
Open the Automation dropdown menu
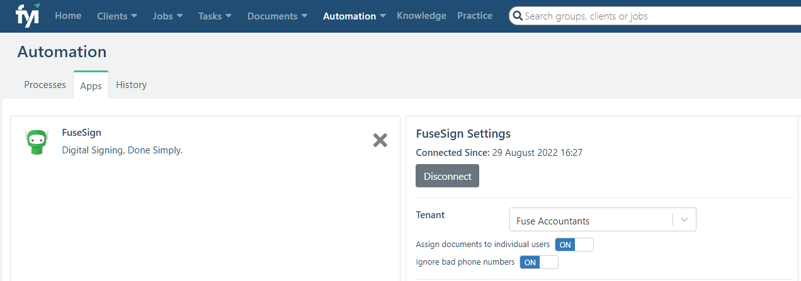(x=354, y=16)
